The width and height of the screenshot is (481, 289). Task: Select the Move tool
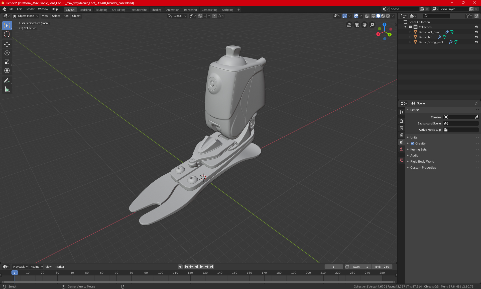(7, 44)
